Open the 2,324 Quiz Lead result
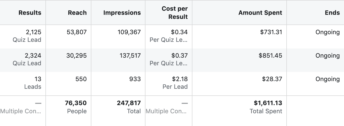 (x=27, y=59)
